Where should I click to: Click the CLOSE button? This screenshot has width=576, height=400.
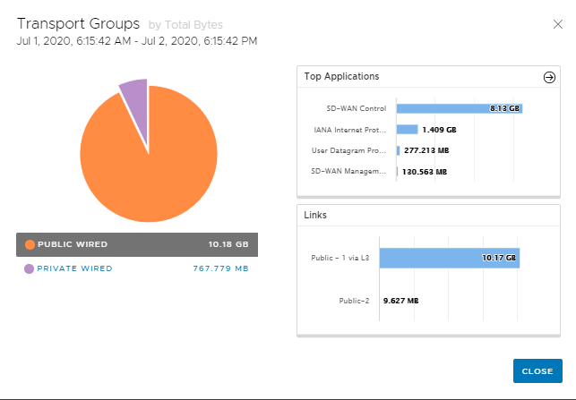537,371
